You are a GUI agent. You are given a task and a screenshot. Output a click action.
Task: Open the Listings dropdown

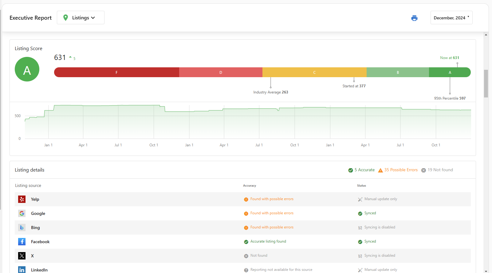coord(81,18)
